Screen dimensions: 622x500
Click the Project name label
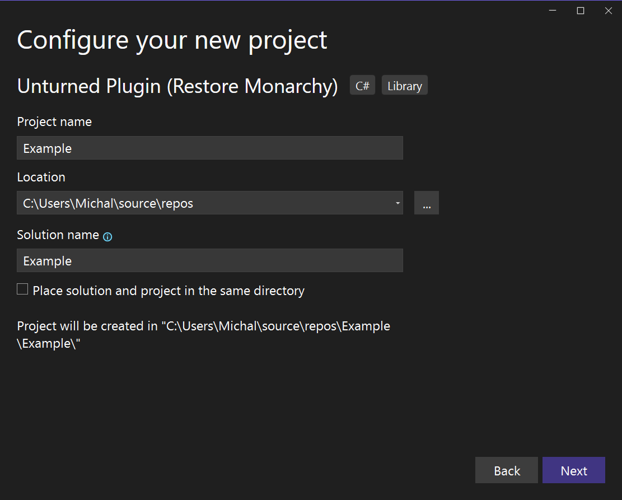click(x=54, y=122)
